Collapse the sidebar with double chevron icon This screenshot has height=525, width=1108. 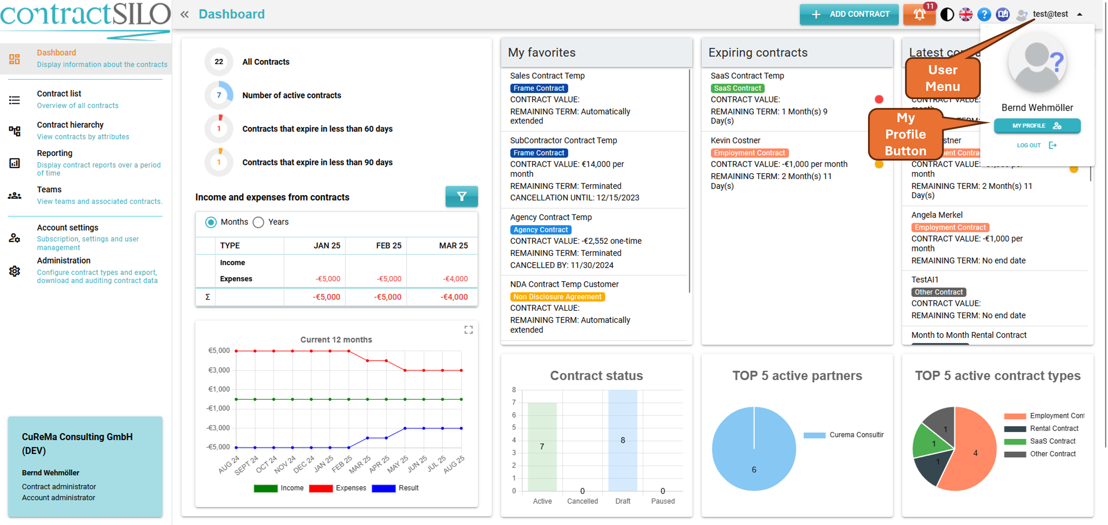click(185, 14)
